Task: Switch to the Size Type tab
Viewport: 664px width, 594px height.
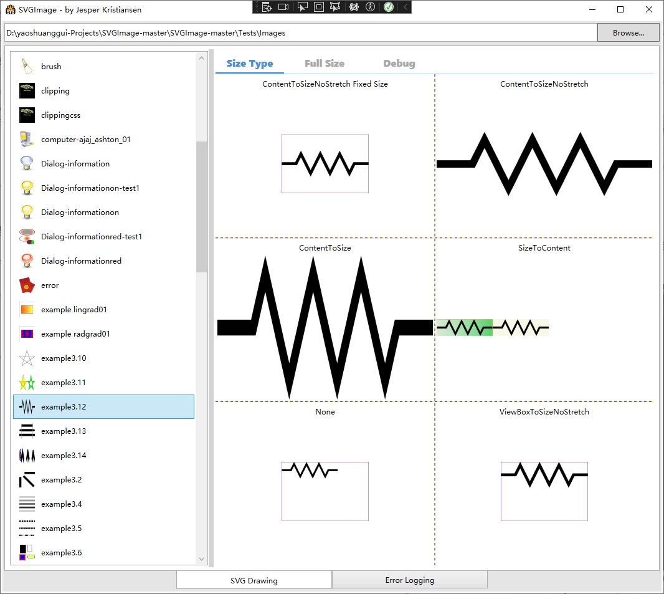Action: point(250,64)
